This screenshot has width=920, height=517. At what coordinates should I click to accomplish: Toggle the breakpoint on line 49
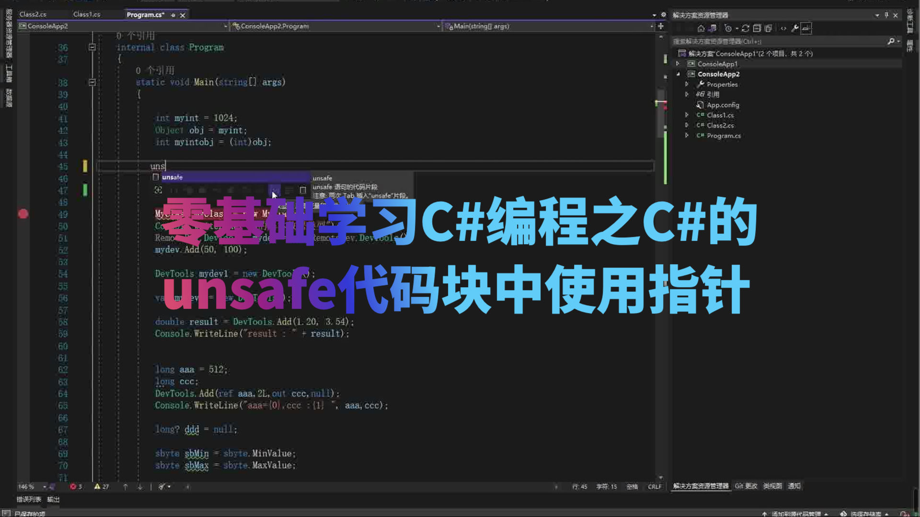23,214
